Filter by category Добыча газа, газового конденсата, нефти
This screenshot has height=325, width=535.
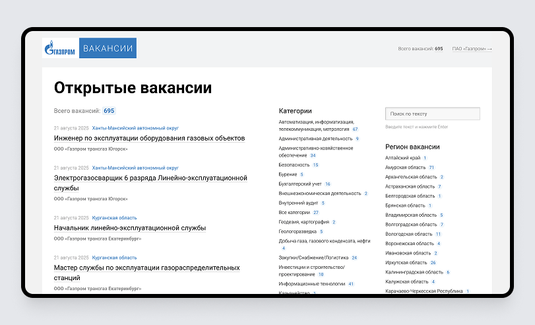point(325,241)
